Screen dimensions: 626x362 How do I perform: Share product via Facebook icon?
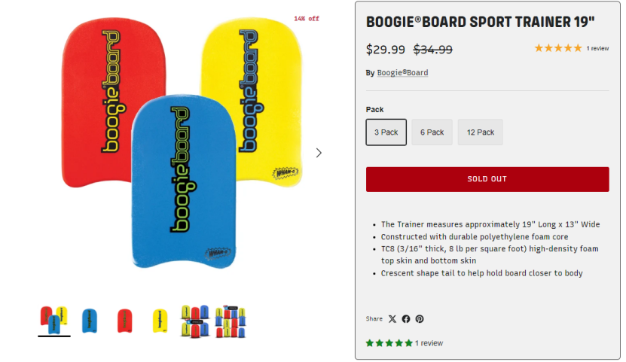point(406,319)
